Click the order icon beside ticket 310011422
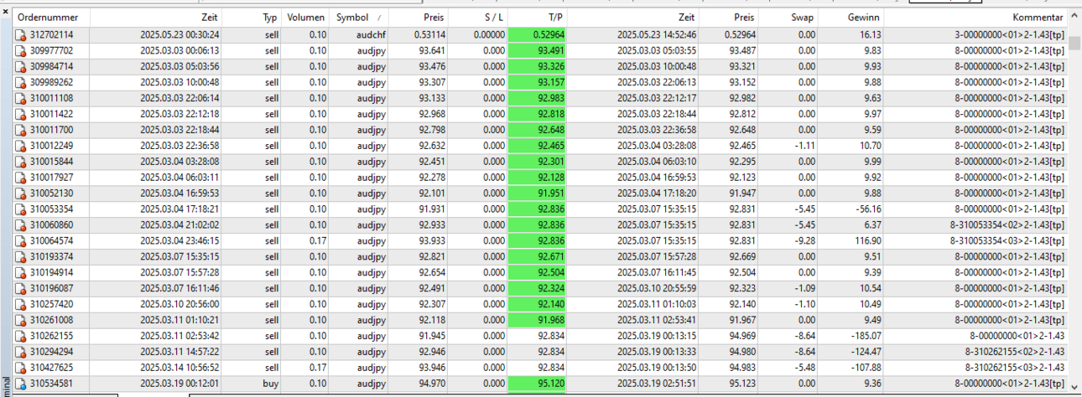 21,115
